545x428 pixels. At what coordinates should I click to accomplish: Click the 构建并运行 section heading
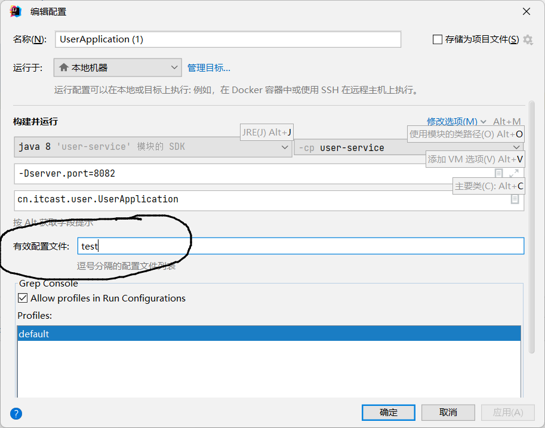coord(35,122)
